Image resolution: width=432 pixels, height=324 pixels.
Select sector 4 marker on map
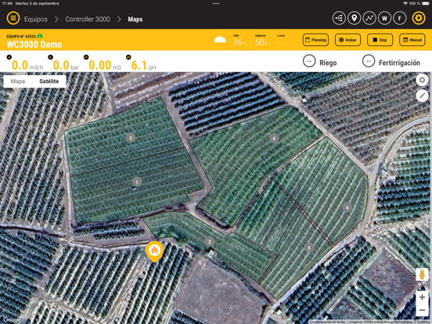pos(274,138)
